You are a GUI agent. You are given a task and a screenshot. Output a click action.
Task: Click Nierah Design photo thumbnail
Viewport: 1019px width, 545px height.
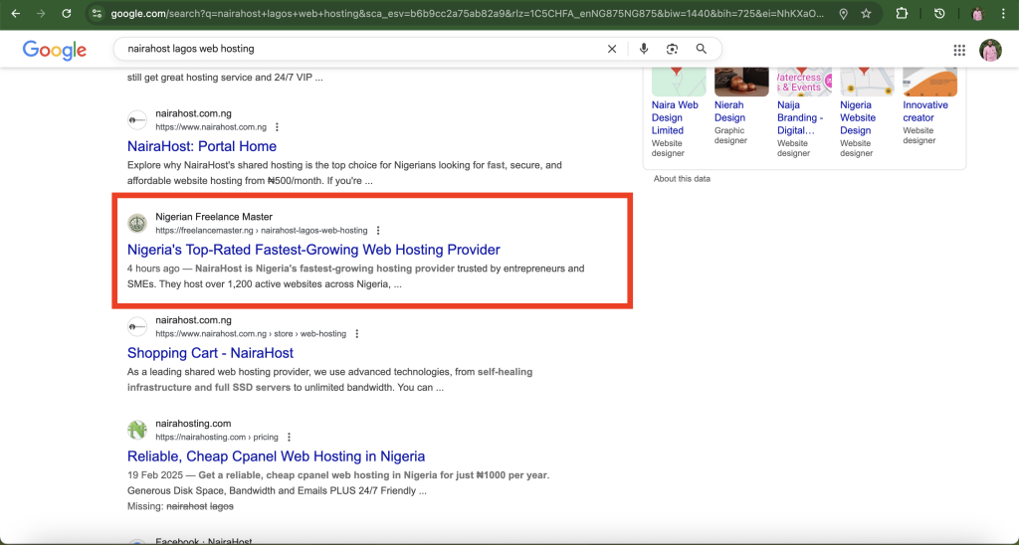pyautogui.click(x=741, y=81)
